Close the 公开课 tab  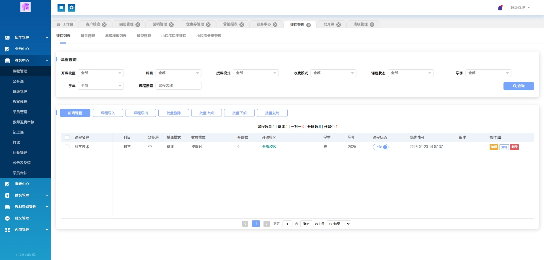339,25
